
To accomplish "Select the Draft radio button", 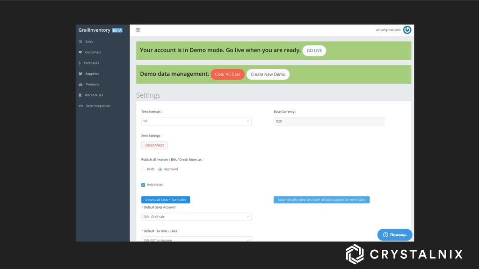I will point(143,169).
